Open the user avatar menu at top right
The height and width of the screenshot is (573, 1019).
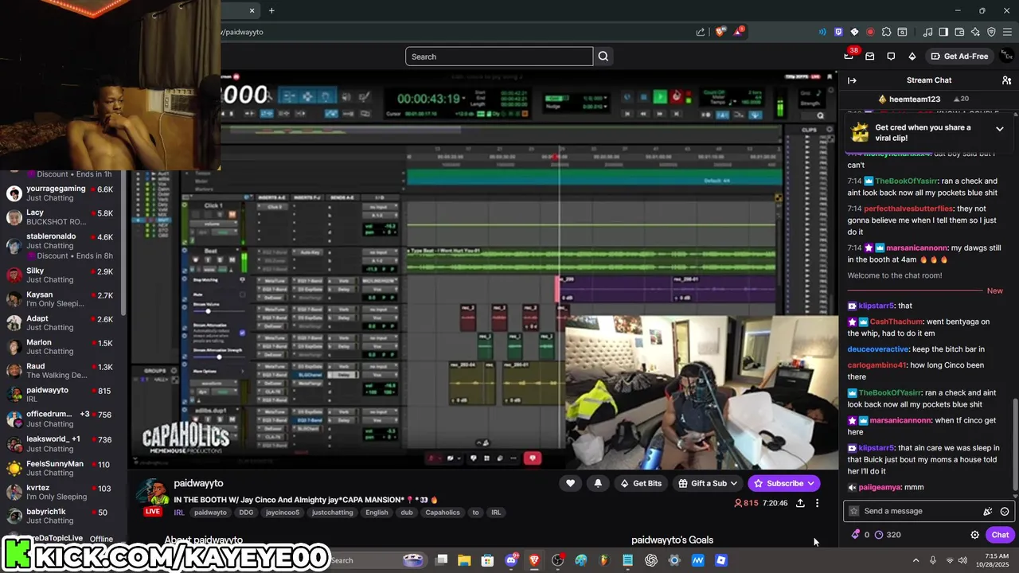pos(1007,56)
